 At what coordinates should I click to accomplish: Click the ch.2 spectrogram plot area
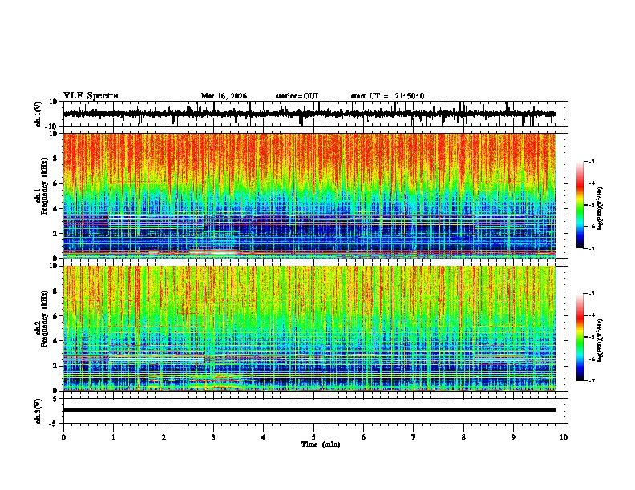309,328
